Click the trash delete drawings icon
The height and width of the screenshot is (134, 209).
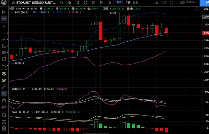click(x=4, y=128)
